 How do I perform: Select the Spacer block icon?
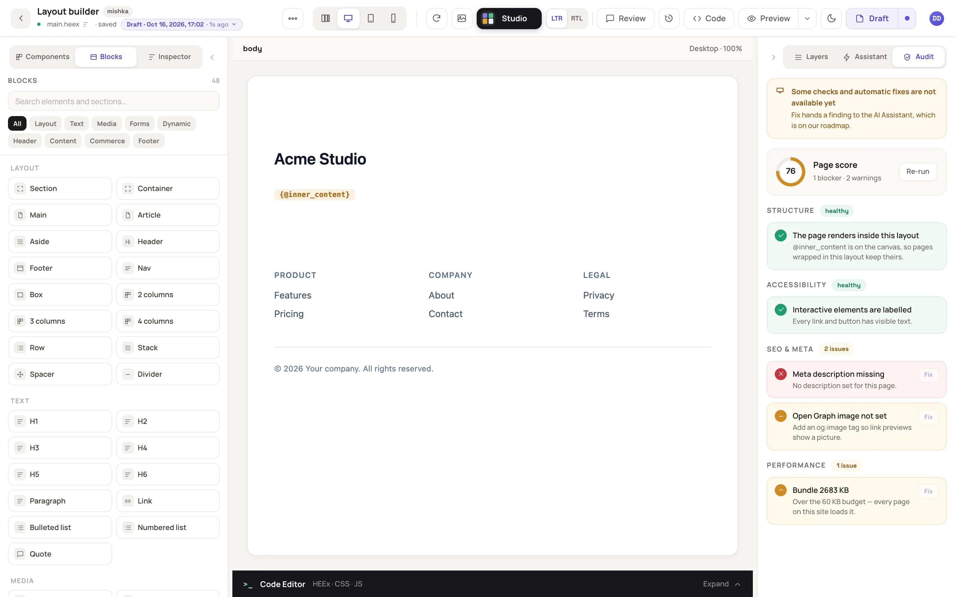pos(20,374)
